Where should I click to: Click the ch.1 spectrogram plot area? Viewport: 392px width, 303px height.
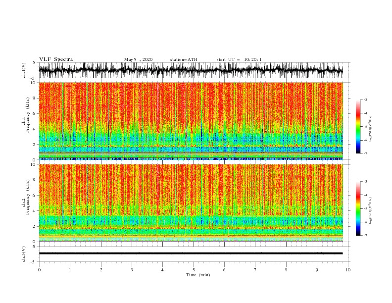[x=191, y=121]
